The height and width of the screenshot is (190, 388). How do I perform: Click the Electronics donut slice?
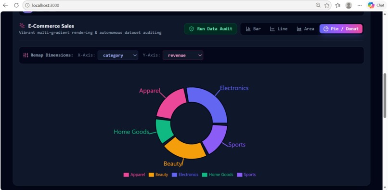pyautogui.click(x=210, y=104)
